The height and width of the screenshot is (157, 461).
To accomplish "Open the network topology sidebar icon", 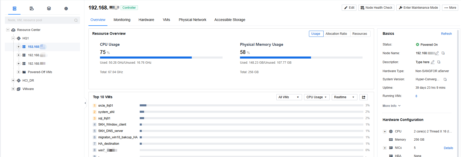I will click(x=32, y=8).
